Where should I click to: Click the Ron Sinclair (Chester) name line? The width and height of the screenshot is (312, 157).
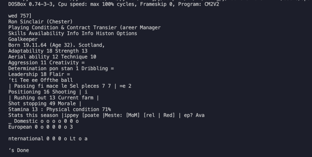point(41,22)
